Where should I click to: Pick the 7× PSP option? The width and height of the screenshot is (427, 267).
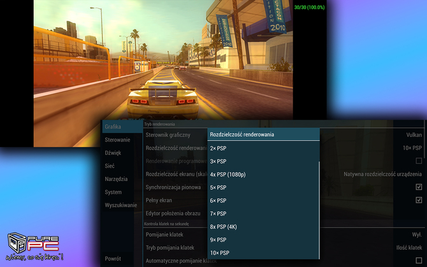coord(263,213)
